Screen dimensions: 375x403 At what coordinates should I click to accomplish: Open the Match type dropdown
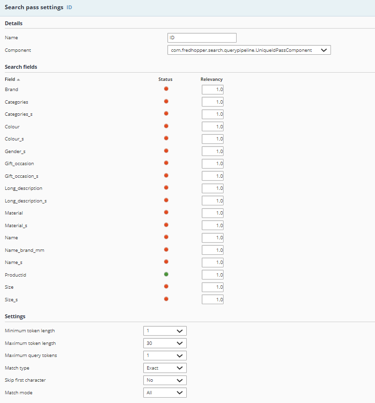click(165, 368)
